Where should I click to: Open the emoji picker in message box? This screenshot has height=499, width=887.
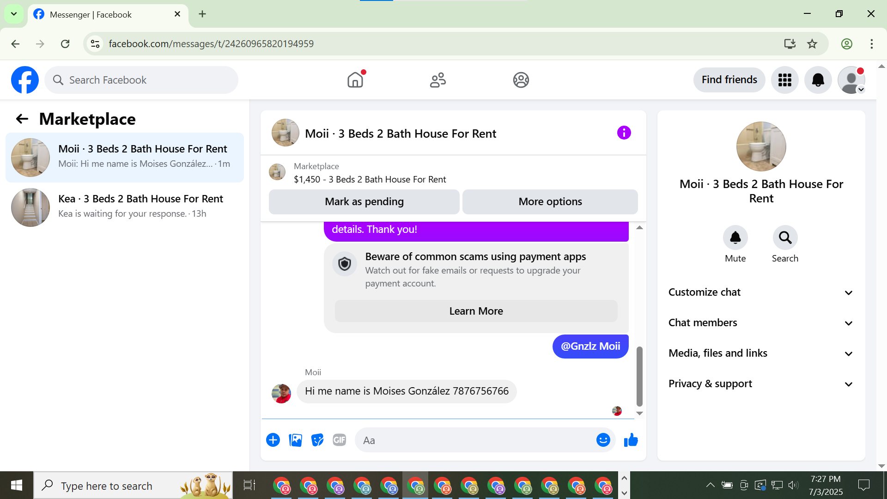click(603, 440)
